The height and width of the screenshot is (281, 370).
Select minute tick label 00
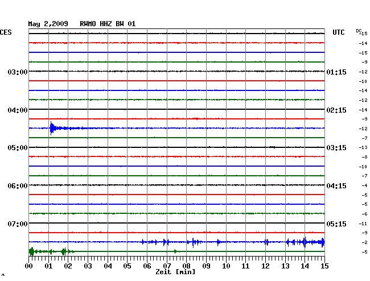click(x=29, y=266)
